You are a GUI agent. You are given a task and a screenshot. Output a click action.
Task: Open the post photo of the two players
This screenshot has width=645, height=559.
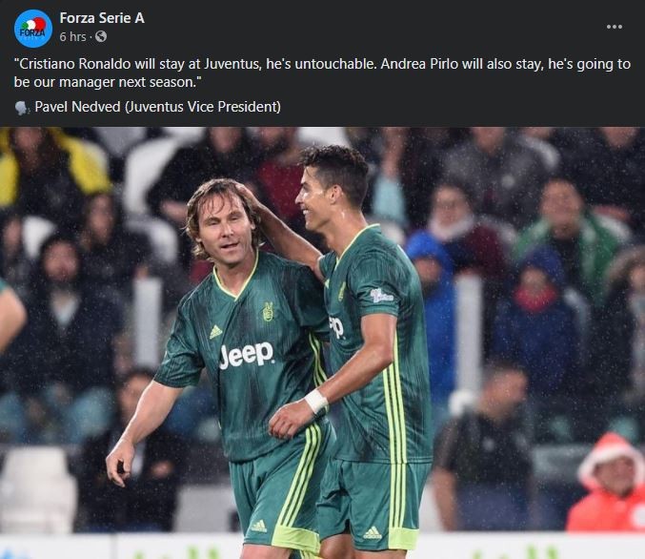click(322, 342)
